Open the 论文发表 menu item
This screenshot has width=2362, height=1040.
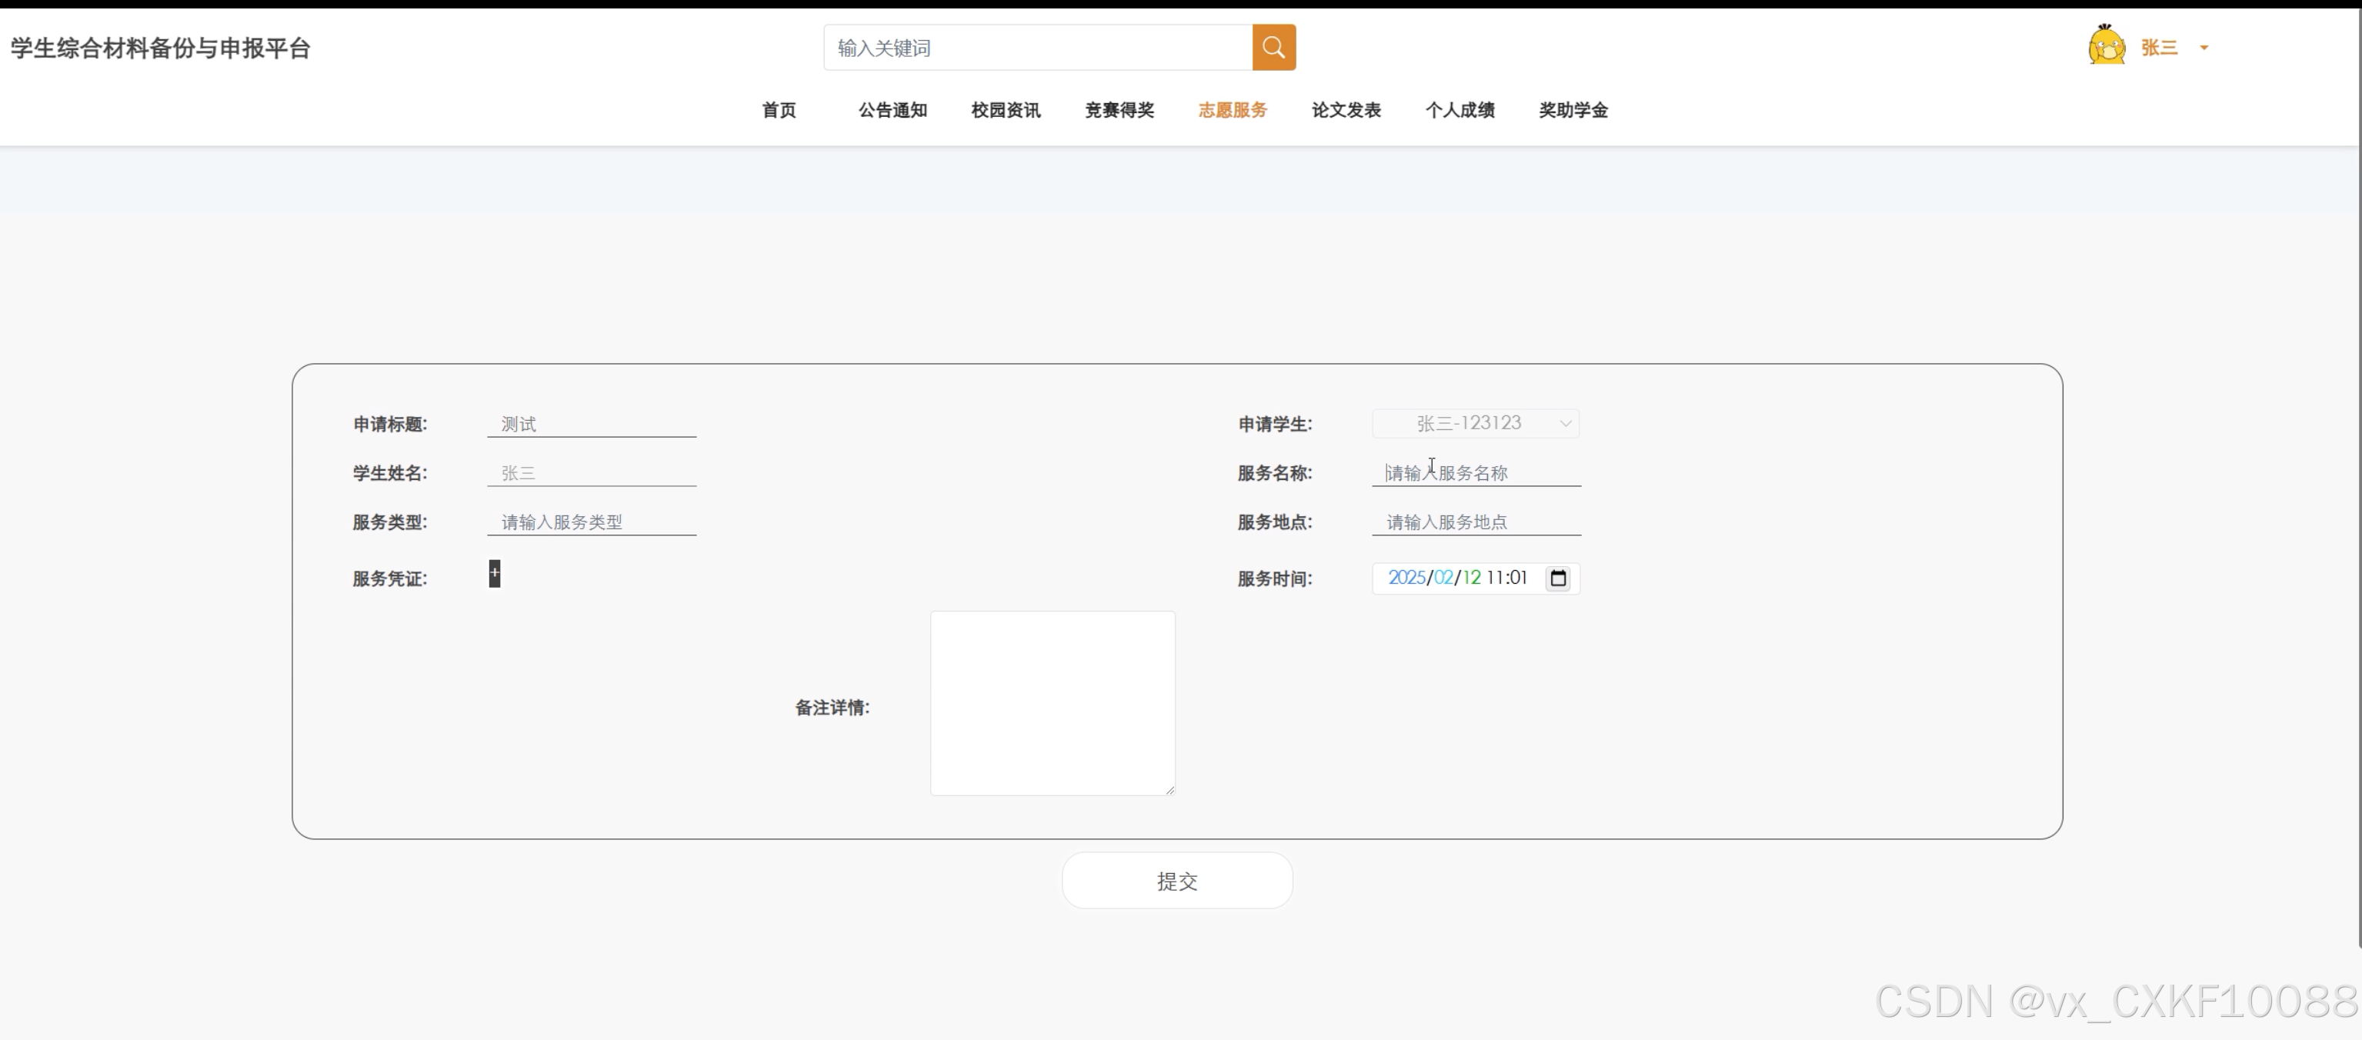coord(1346,110)
